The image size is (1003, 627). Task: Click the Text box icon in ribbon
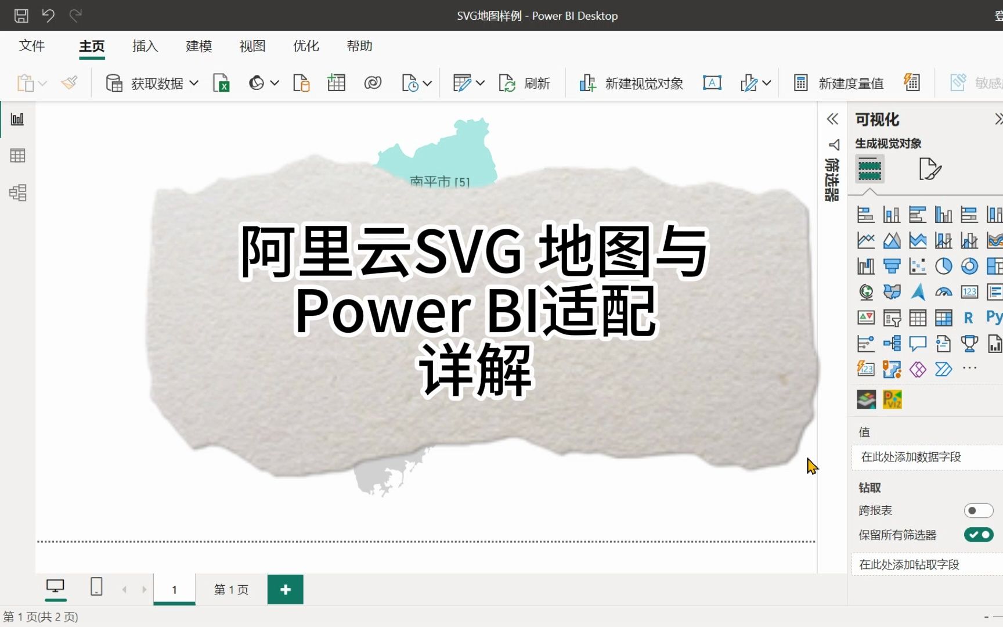coord(712,83)
